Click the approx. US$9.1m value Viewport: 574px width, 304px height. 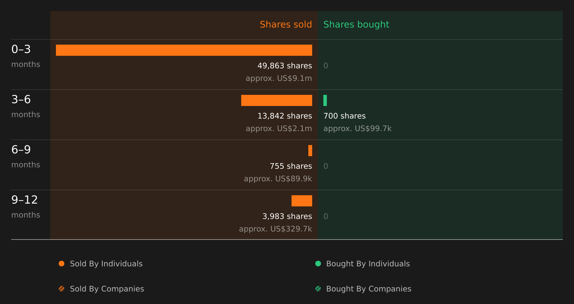[x=279, y=78]
